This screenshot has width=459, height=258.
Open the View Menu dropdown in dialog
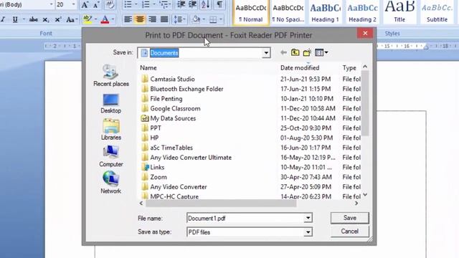click(321, 52)
